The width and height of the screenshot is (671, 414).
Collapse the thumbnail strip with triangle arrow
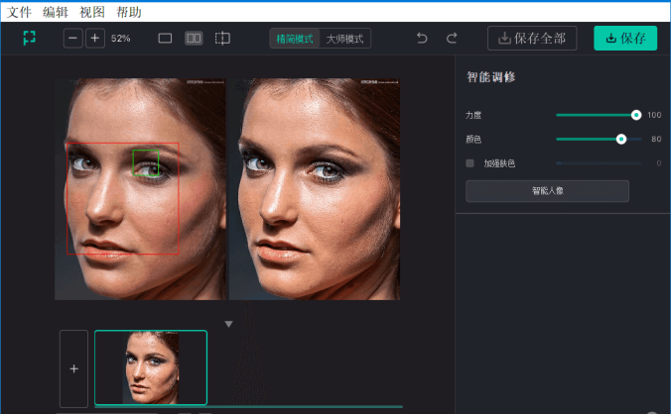click(x=228, y=323)
